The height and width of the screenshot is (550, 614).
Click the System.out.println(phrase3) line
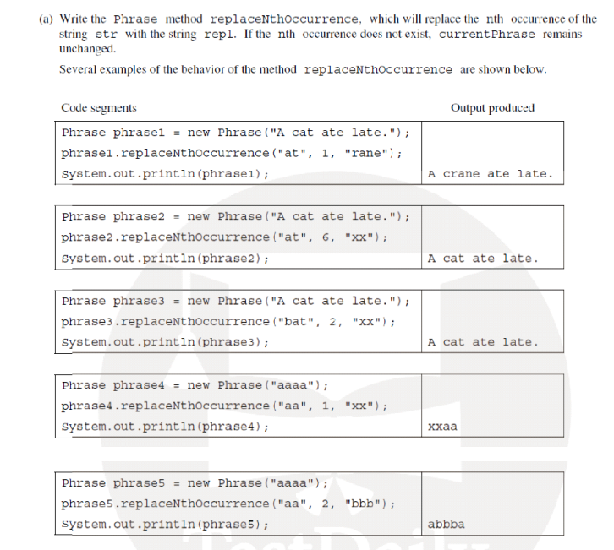[165, 342]
